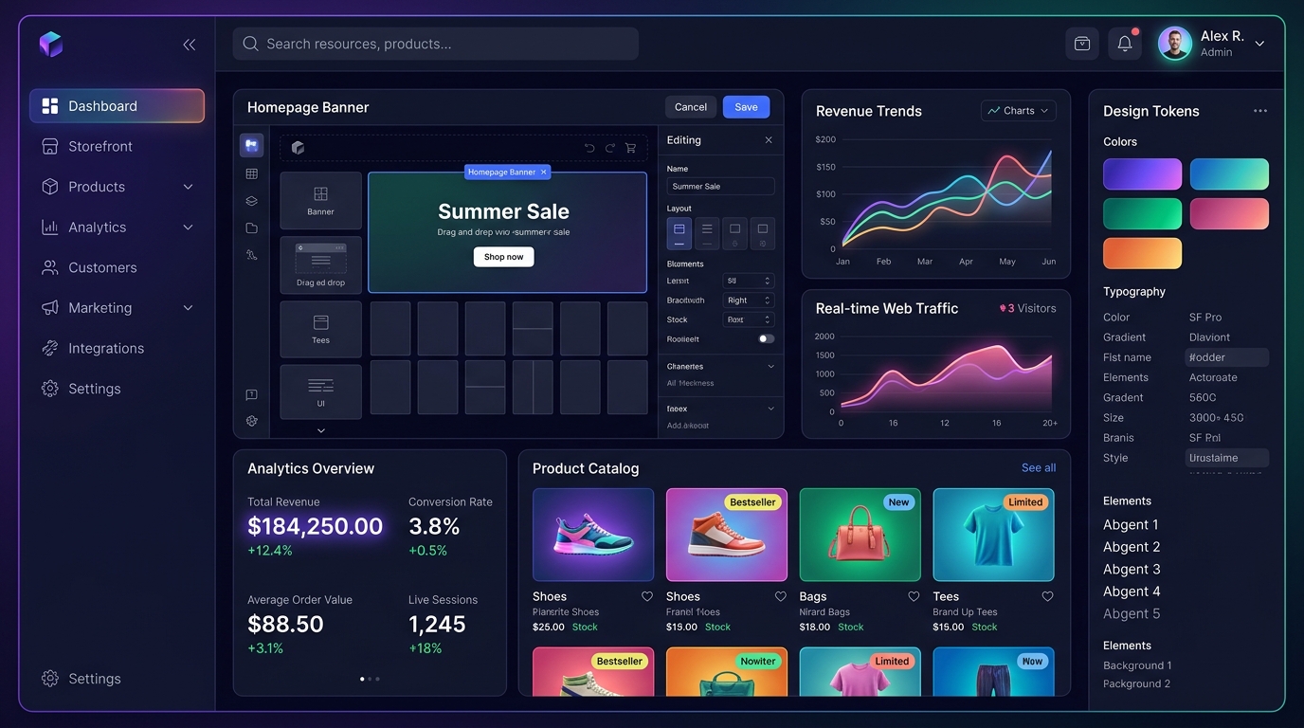The width and height of the screenshot is (1304, 728).
Task: Open notifications via the bell icon
Action: pos(1125,44)
